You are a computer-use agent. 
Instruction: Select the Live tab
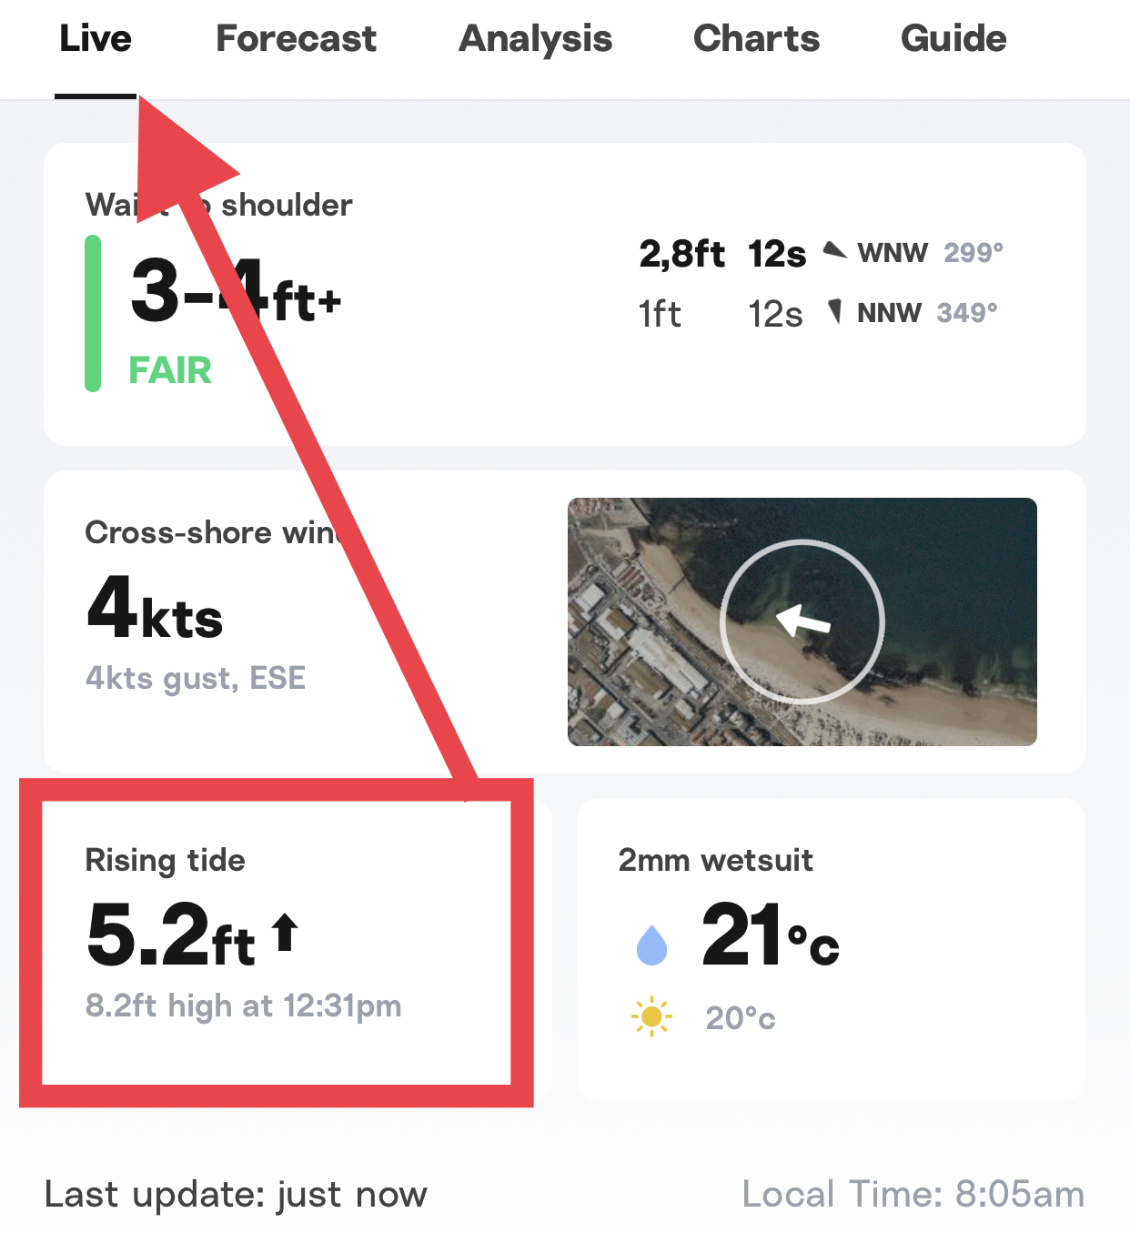tap(96, 39)
